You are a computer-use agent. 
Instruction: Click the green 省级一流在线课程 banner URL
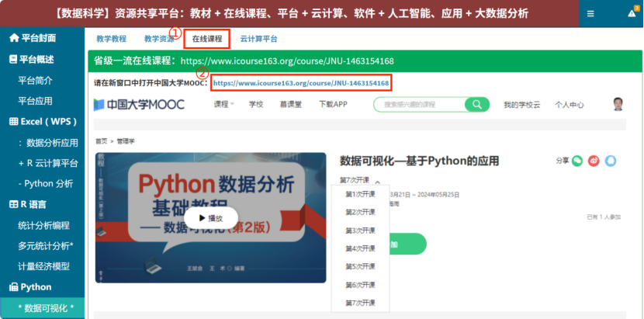[x=287, y=61]
